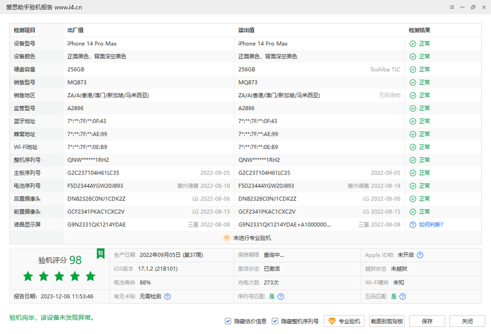
Task: Click read-out rear camera serial DN82326C0NJ1CDK2Z
Action: coord(267,199)
